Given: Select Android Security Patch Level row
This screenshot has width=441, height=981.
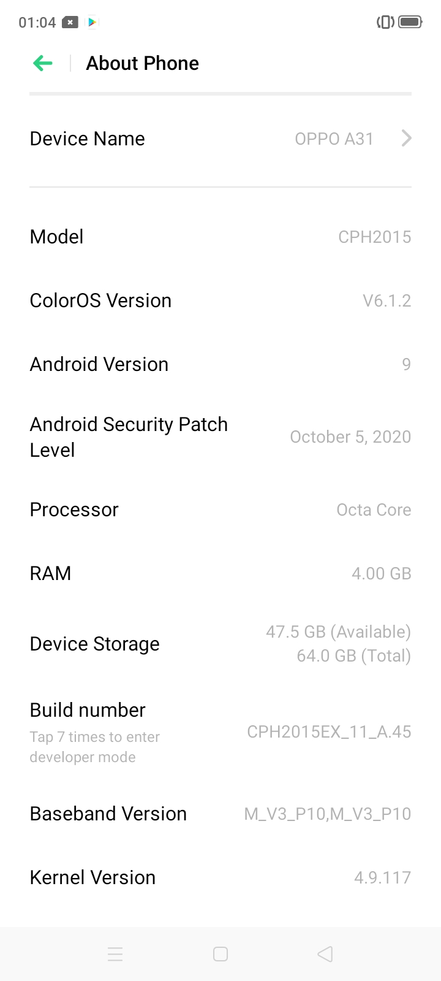Looking at the screenshot, I should pos(221,437).
